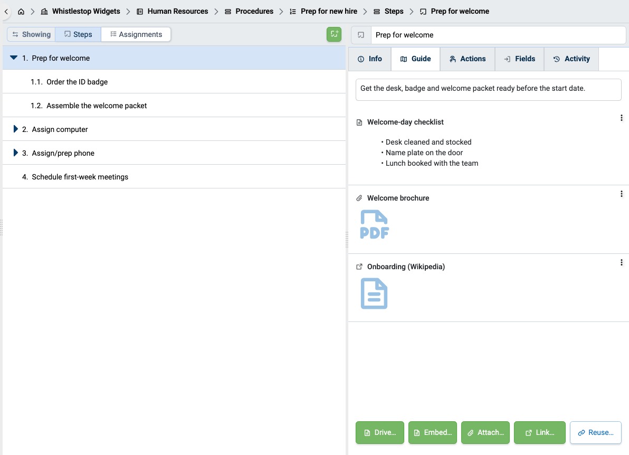Click the guide description text box
This screenshot has width=629, height=455.
pyautogui.click(x=488, y=90)
